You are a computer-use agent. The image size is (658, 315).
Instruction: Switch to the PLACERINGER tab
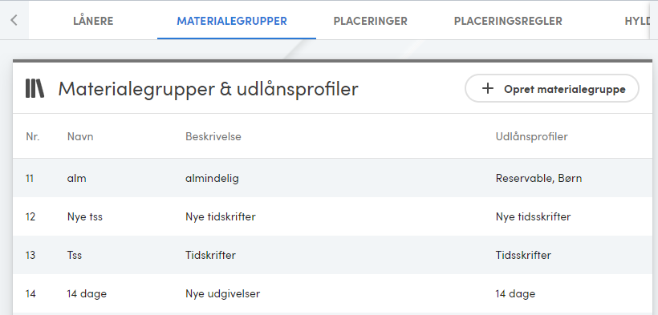point(370,21)
